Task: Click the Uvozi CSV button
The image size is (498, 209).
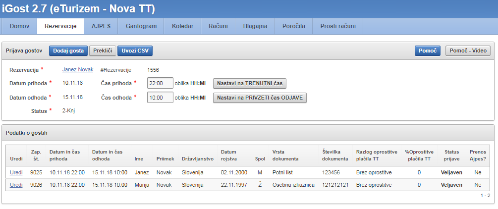Action: pos(135,51)
